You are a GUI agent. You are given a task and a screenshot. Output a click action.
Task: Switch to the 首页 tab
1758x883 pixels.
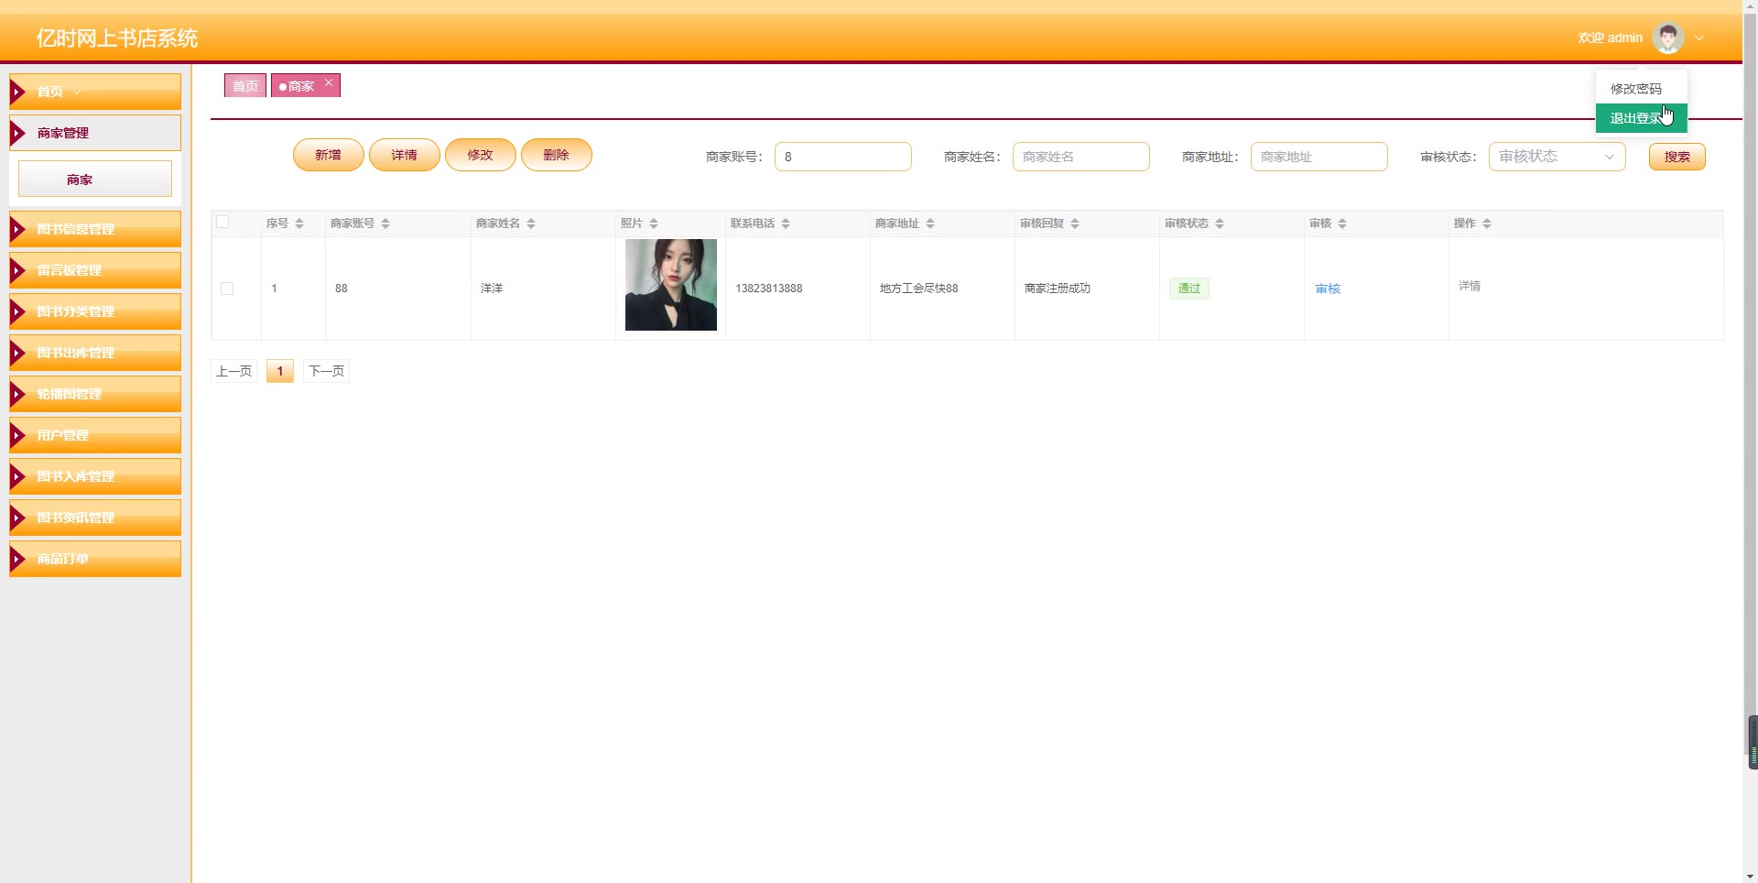pos(245,85)
